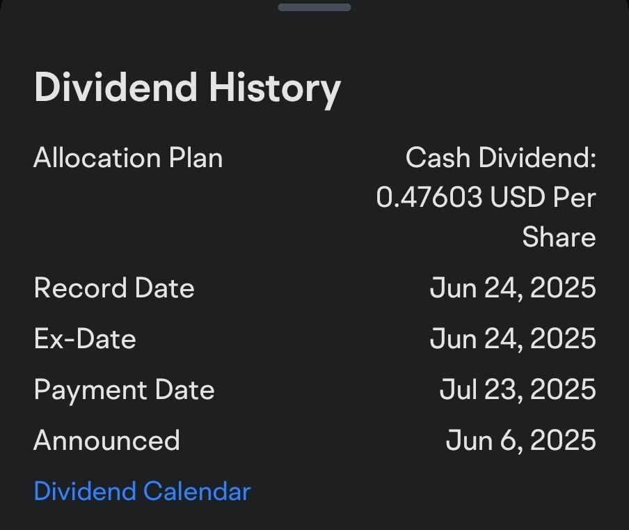Tap the word Date in Payment Date
The width and height of the screenshot is (629, 530).
tap(185, 390)
